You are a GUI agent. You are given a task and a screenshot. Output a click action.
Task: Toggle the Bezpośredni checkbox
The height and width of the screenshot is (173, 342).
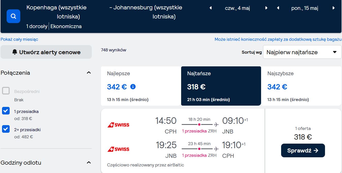coord(6,91)
